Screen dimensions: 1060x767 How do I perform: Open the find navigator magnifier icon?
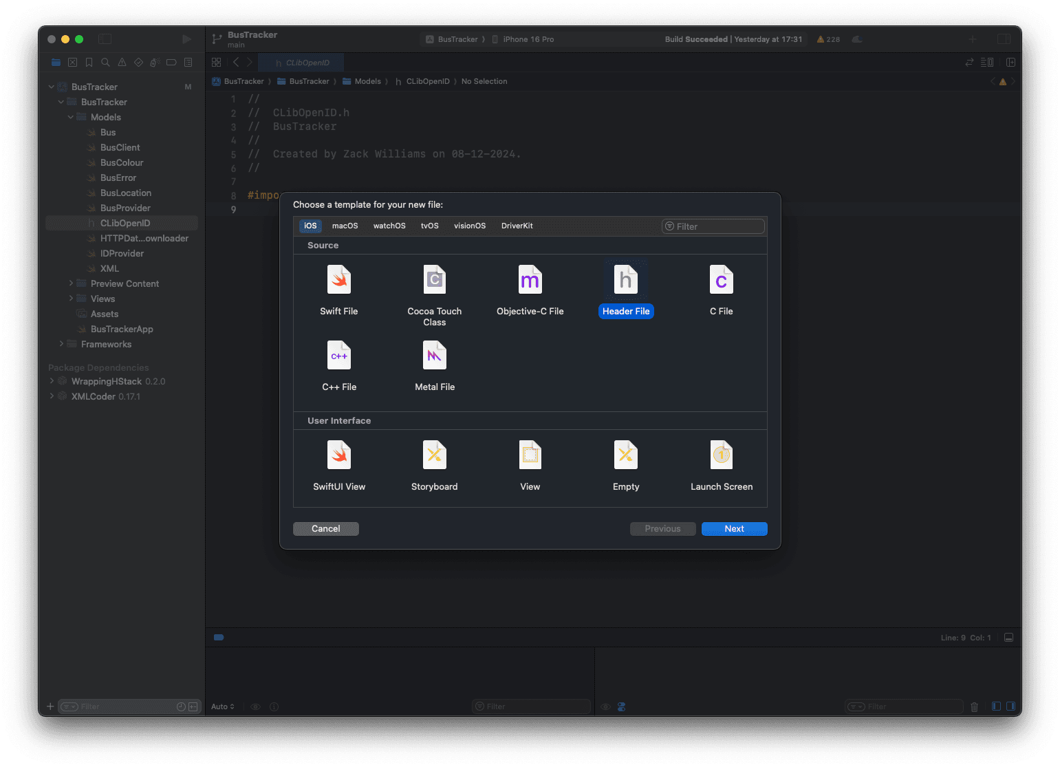pos(105,63)
